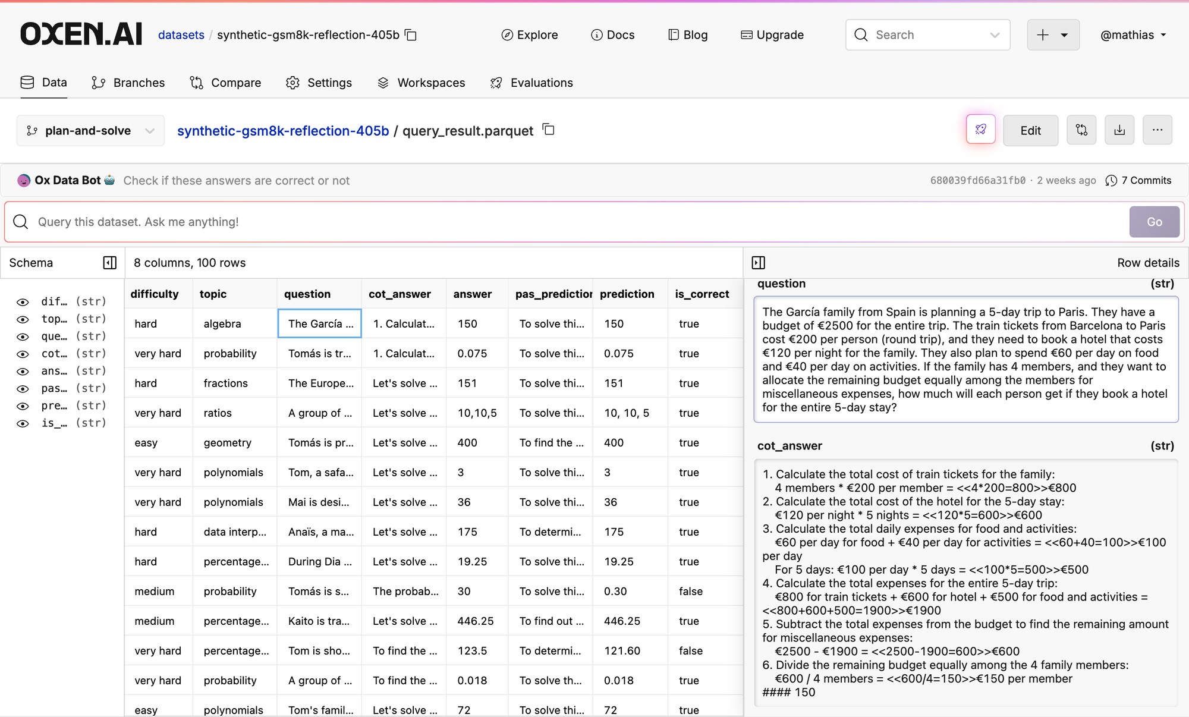Collapse the Row details panel

(x=759, y=263)
